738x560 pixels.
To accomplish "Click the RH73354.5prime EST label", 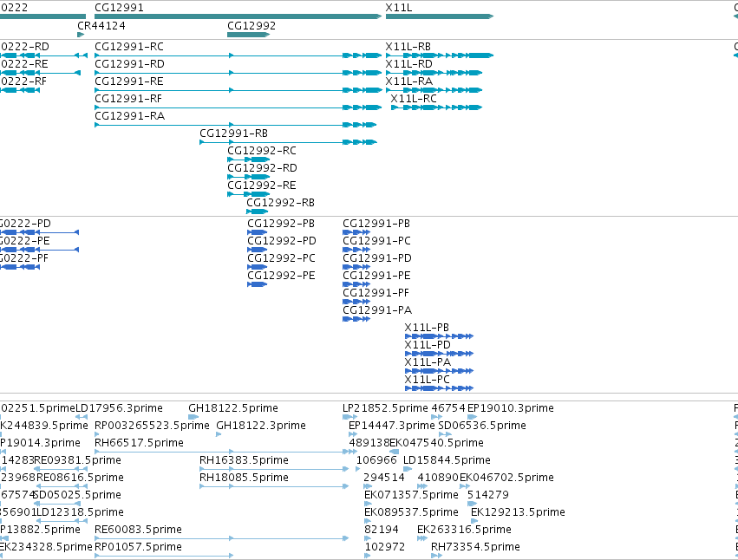I will click(475, 547).
